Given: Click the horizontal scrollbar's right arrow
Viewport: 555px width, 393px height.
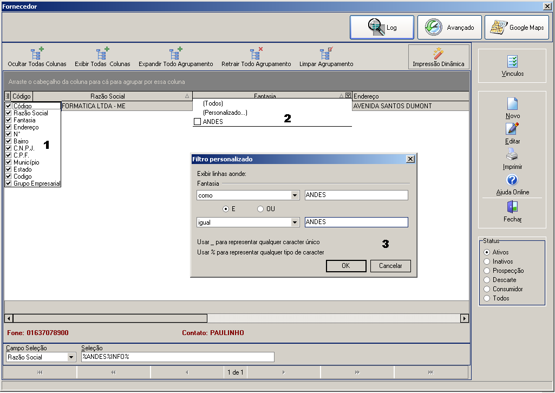Looking at the screenshot, I should 465,318.
